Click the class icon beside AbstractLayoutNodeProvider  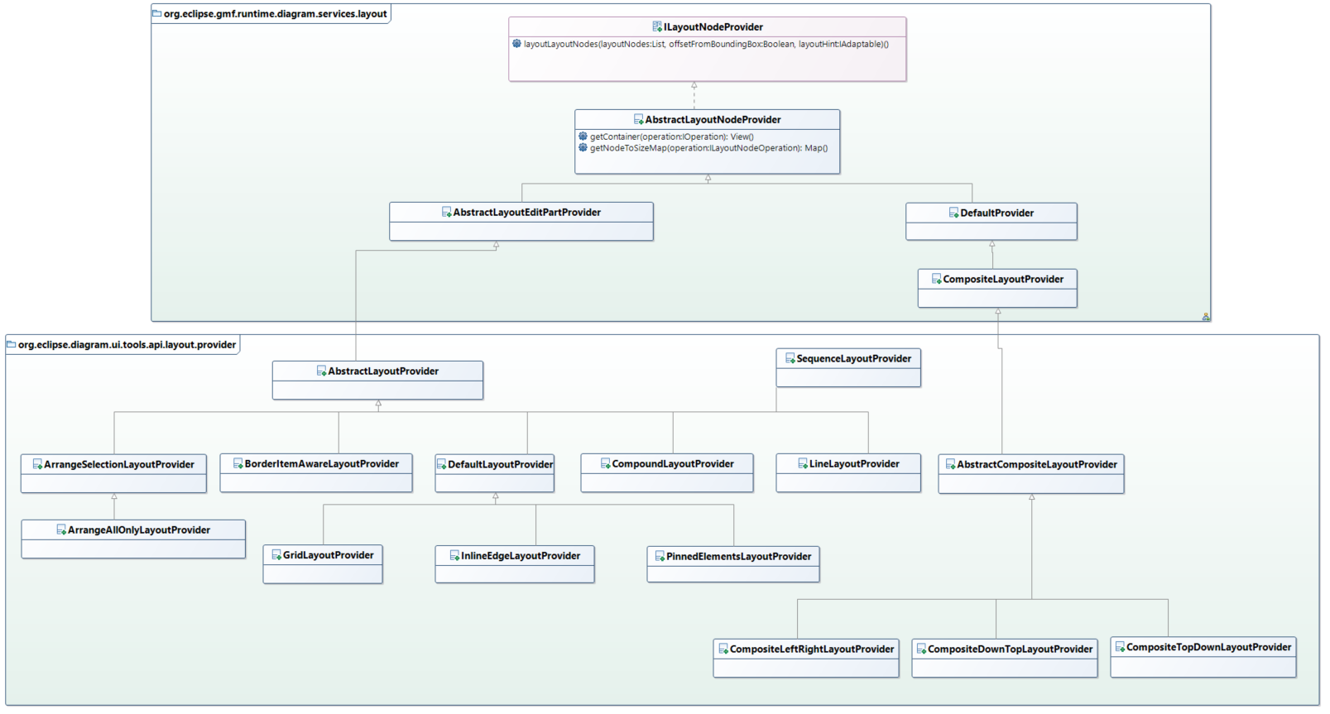(x=638, y=120)
